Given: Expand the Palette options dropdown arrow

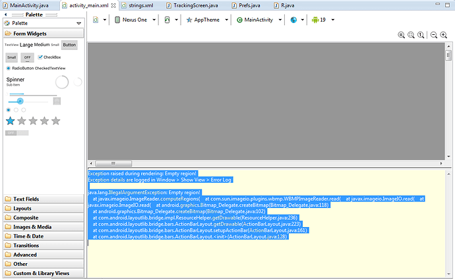Looking at the screenshot, I should pyautogui.click(x=78, y=23).
